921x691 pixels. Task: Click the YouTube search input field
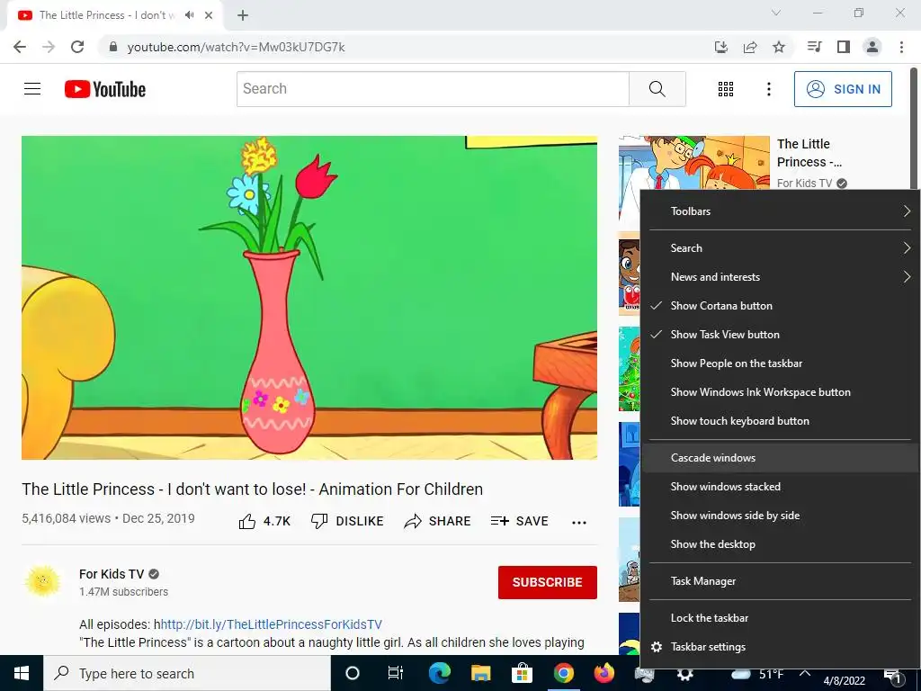pyautogui.click(x=433, y=89)
